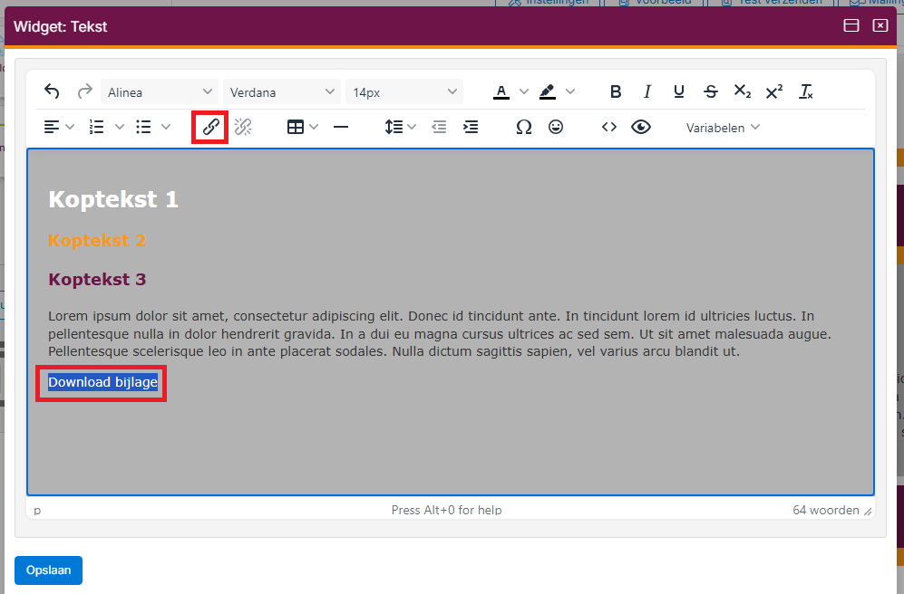
Task: Toggle the preview eye icon
Action: (x=641, y=127)
